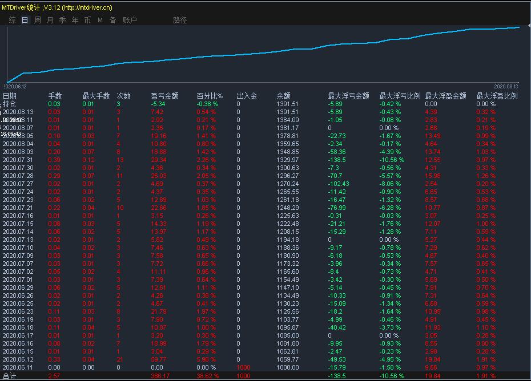This screenshot has height=381, width=531.
Task: Click the floating loss value -49.53
Action: [x=337, y=359]
